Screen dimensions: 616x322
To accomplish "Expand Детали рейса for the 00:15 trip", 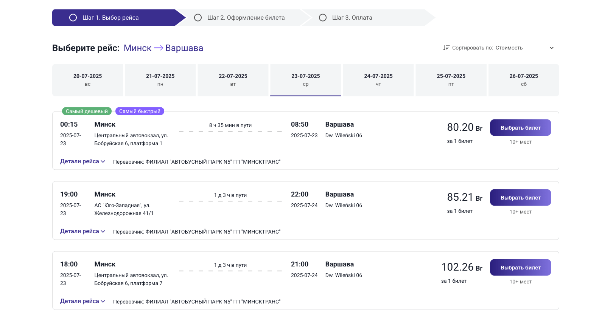I will 82,161.
